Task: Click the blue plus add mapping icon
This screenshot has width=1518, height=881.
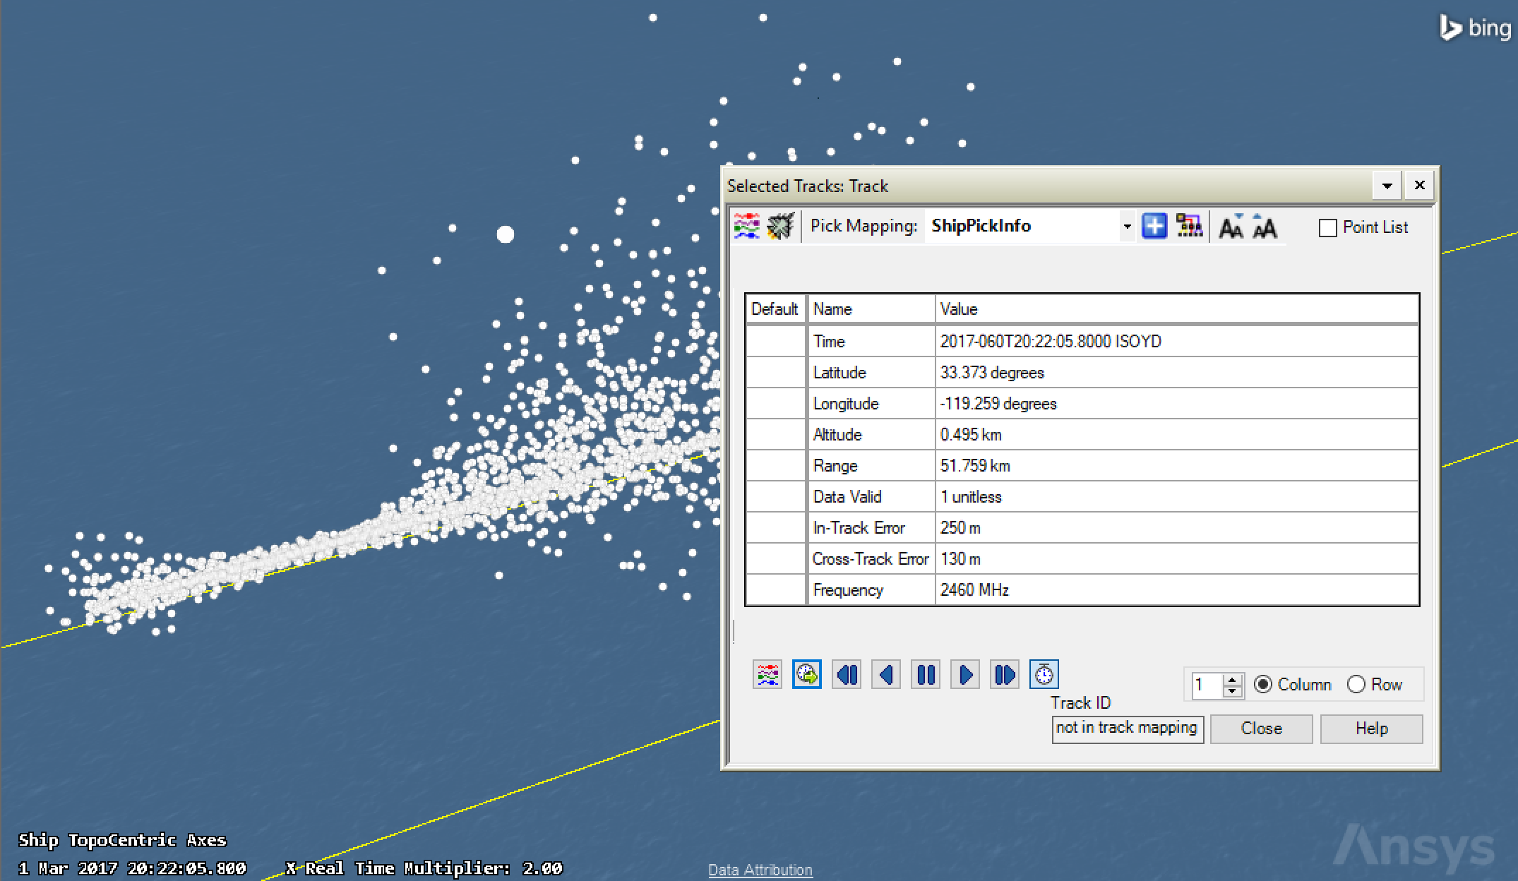Action: pos(1154,227)
